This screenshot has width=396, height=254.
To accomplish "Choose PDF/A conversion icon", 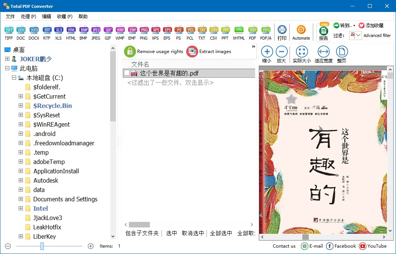I will 266,33.
